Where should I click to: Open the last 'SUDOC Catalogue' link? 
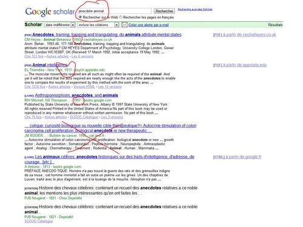point(39,221)
